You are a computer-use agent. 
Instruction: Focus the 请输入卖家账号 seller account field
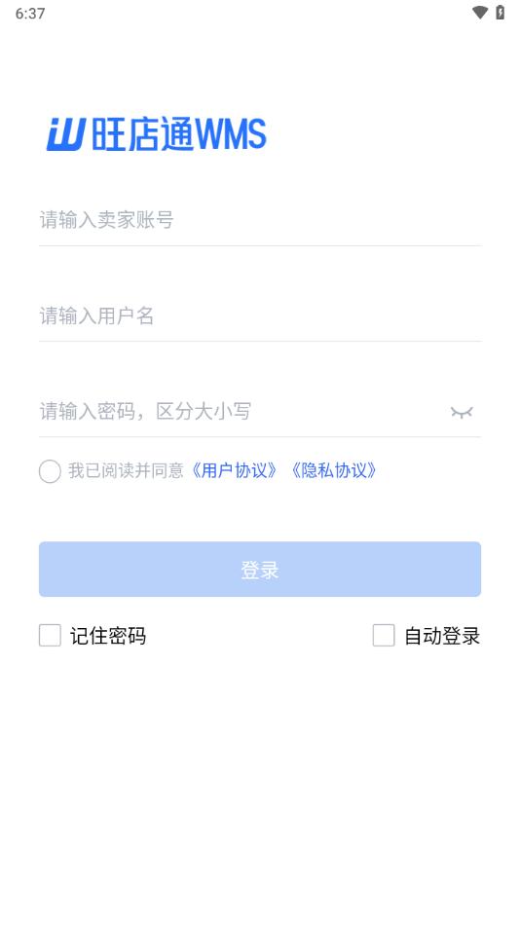(260, 220)
